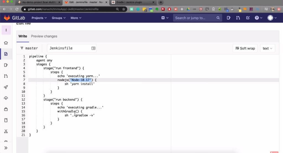The image size is (283, 153).
Task: Open Repository icon in sidebar
Action: (x=6, y=54)
